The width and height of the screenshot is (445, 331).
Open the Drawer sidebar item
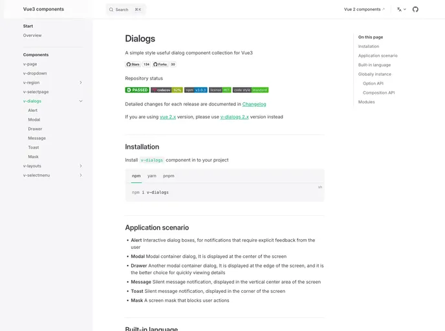35,129
